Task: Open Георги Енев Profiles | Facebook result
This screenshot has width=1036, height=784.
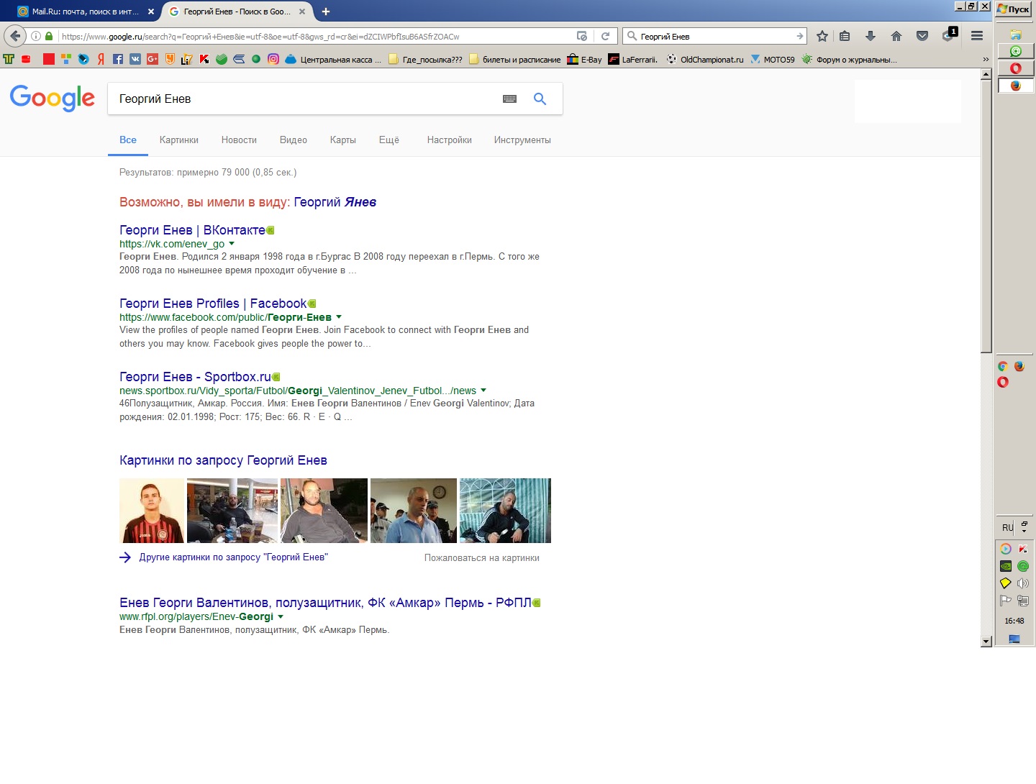Action: point(213,304)
